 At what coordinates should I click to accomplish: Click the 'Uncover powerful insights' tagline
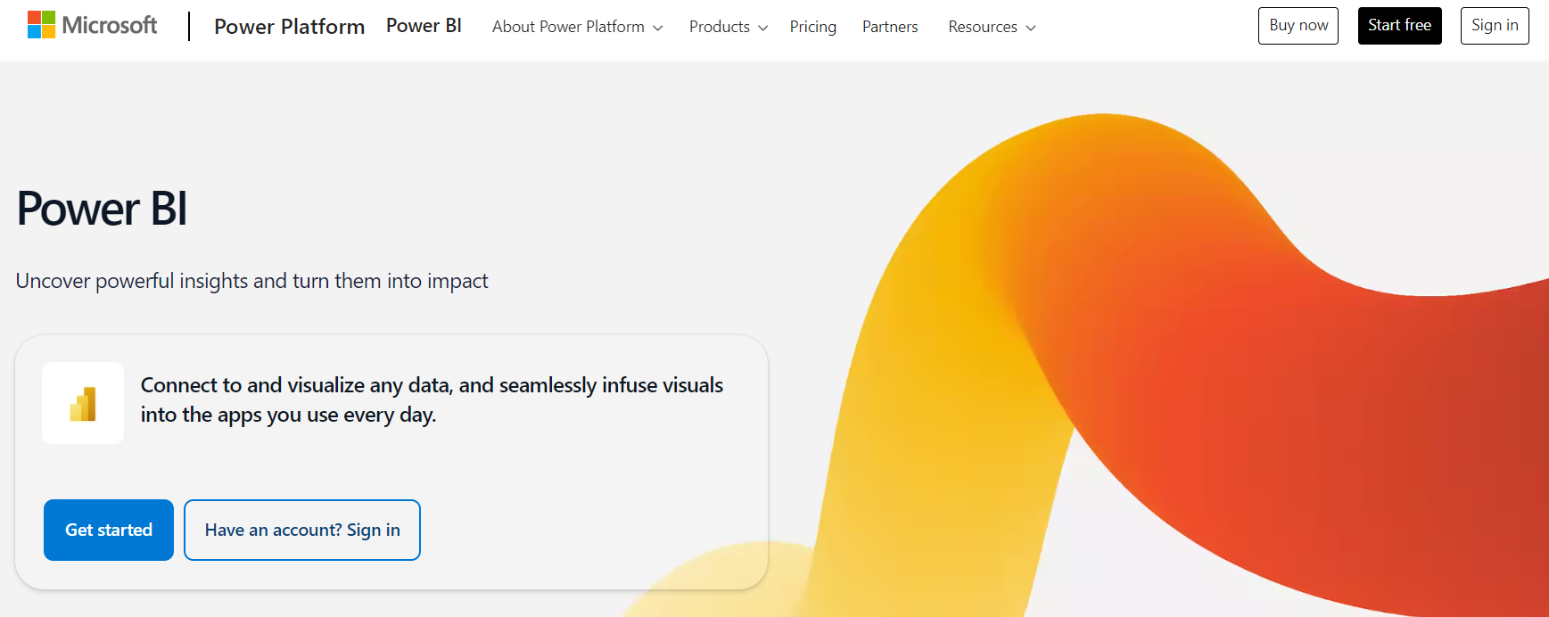pyautogui.click(x=251, y=281)
